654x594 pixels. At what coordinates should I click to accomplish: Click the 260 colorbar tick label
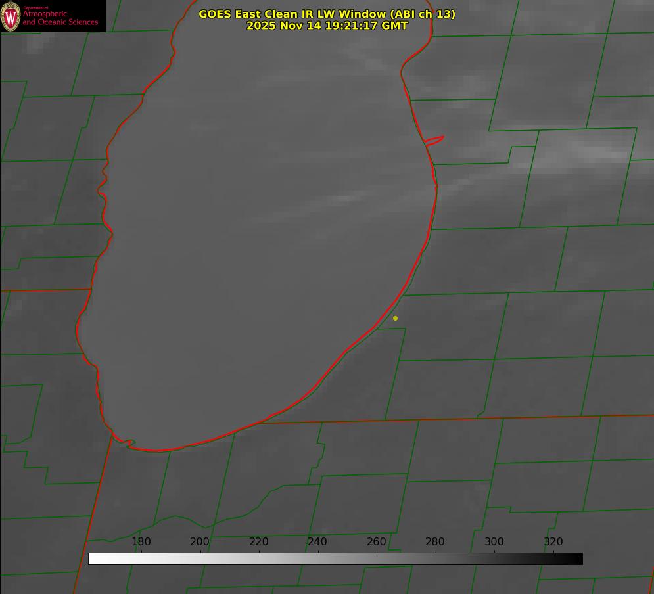(377, 542)
